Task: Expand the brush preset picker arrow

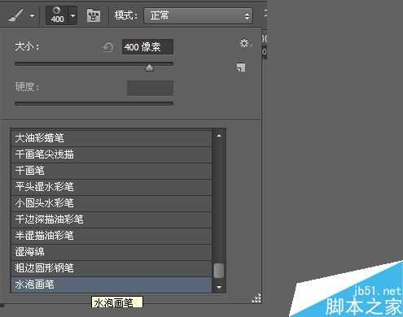Action: (73, 15)
